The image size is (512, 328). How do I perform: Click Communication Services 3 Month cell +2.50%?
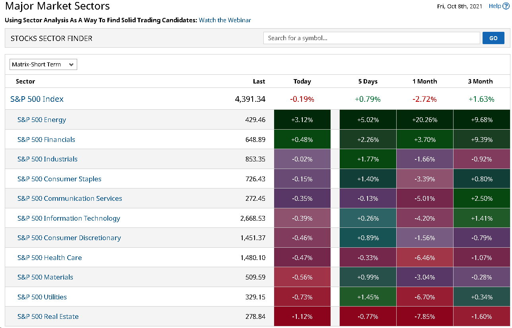click(482, 198)
